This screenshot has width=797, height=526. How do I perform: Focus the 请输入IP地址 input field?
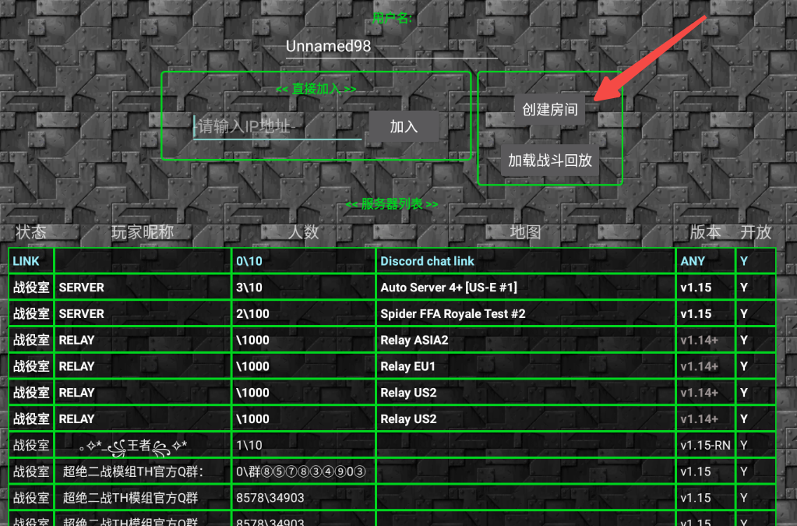[x=277, y=126]
